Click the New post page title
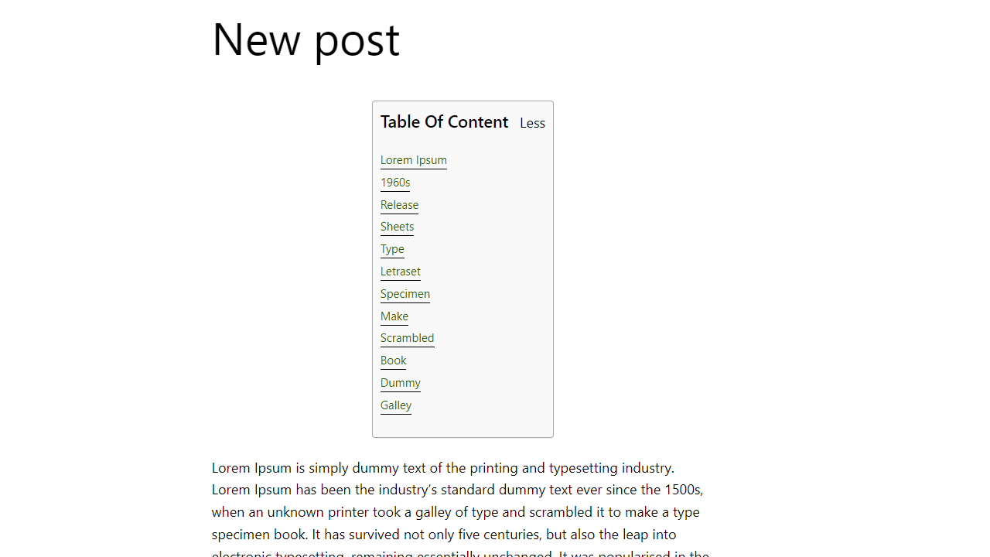The image size is (990, 557). (306, 40)
